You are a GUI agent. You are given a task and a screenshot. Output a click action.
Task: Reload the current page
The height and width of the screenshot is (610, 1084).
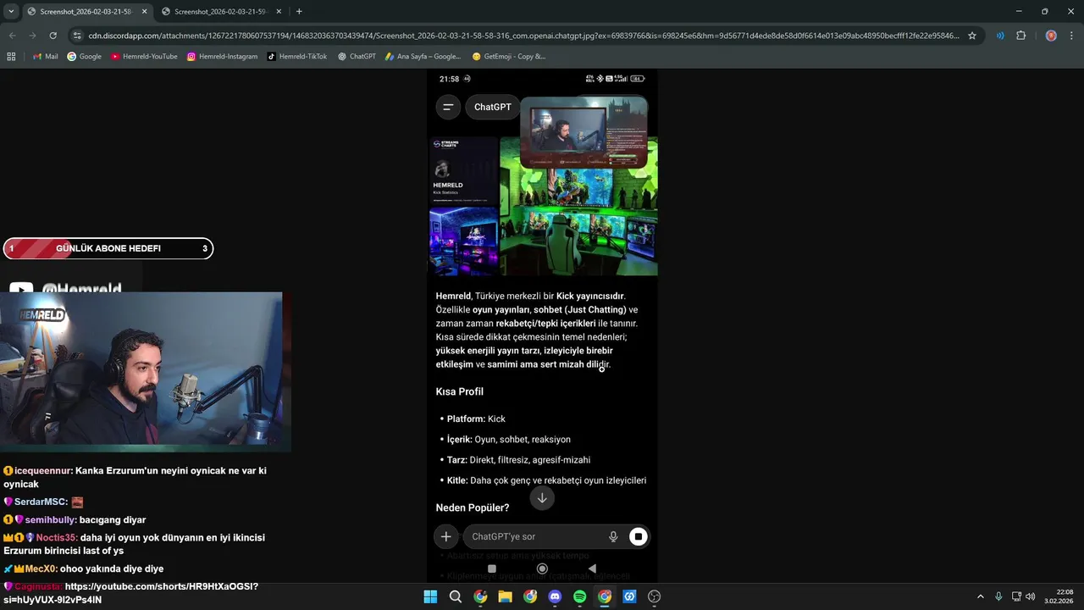click(53, 36)
